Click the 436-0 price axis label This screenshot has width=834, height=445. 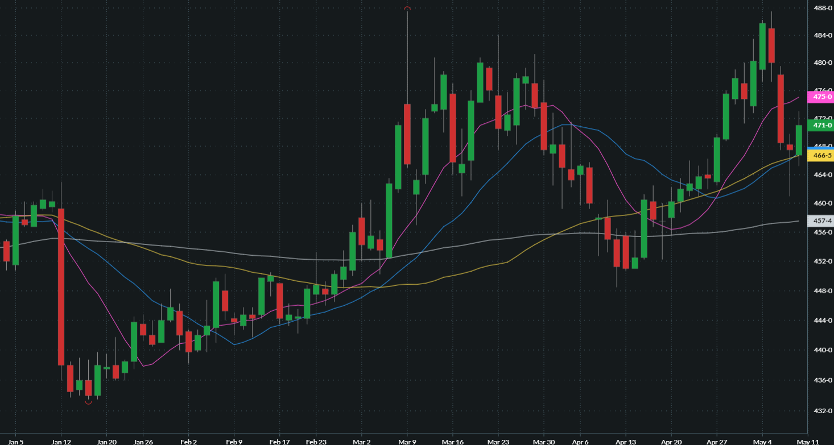point(823,380)
